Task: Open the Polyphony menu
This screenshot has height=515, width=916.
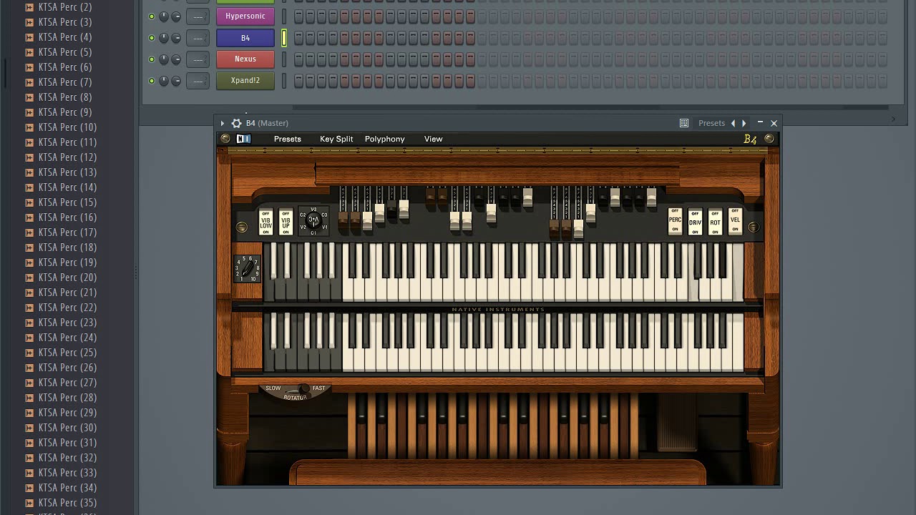Action: point(385,139)
